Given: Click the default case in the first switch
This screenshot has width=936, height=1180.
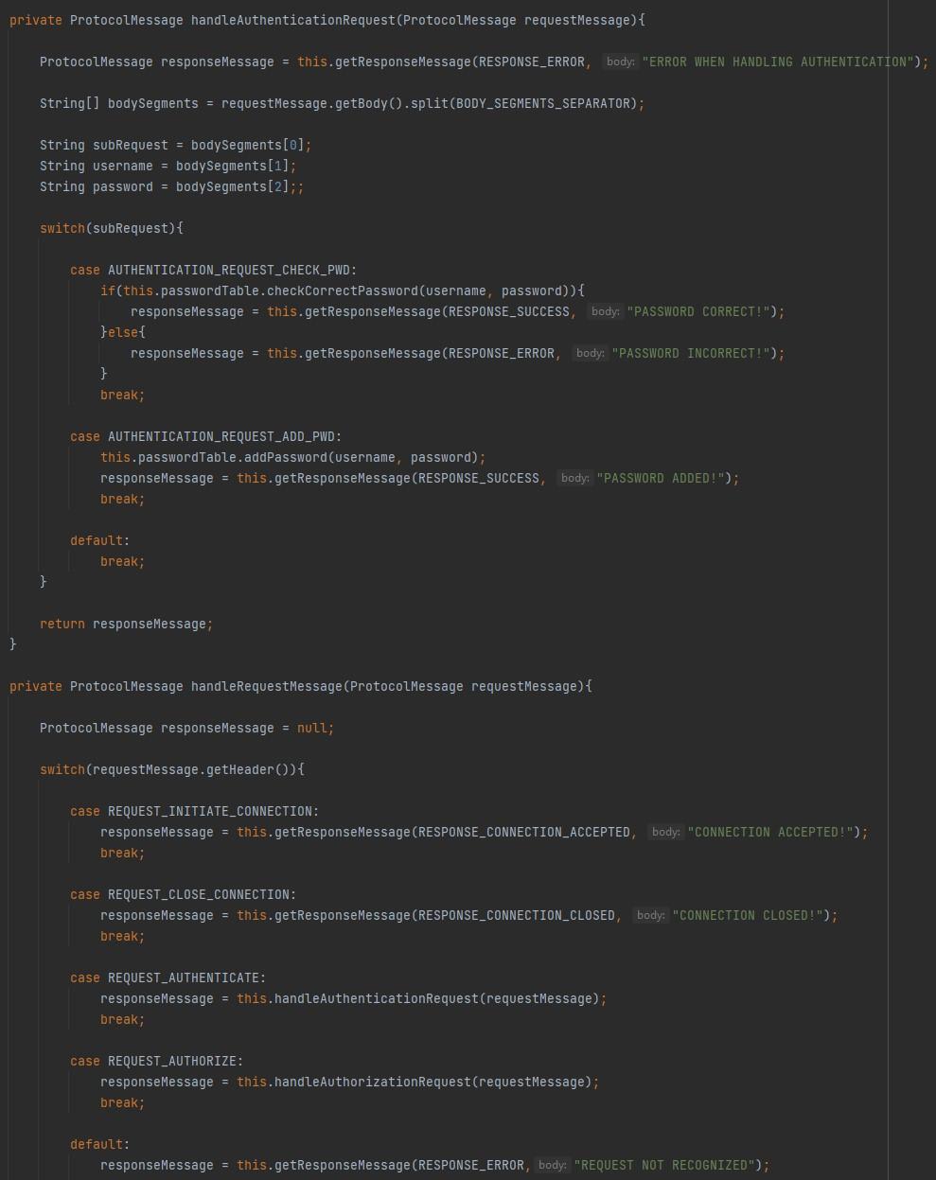Looking at the screenshot, I should tap(95, 540).
